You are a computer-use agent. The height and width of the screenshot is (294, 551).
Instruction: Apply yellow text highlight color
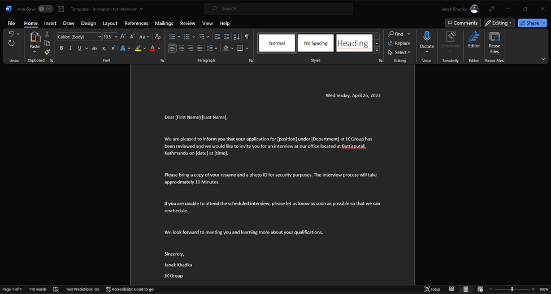(138, 48)
